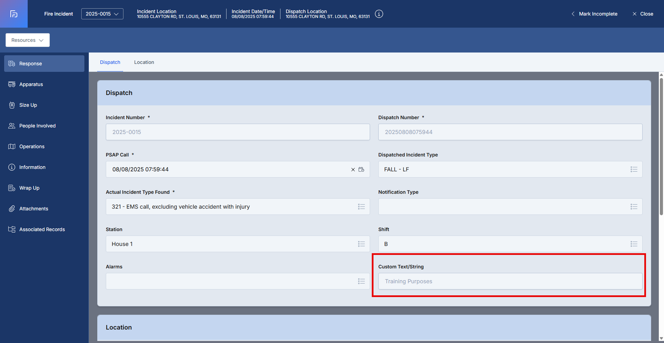Click the Response sidebar icon
The height and width of the screenshot is (343, 664).
tap(12, 64)
